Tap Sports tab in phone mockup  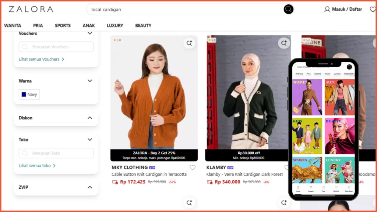pyautogui.click(x=318, y=74)
